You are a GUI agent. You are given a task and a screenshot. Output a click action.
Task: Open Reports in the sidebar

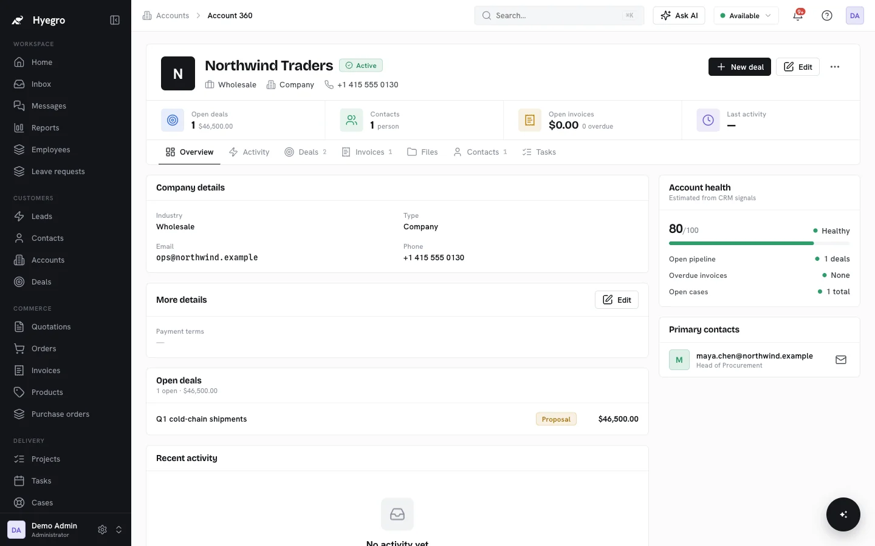click(x=66, y=127)
